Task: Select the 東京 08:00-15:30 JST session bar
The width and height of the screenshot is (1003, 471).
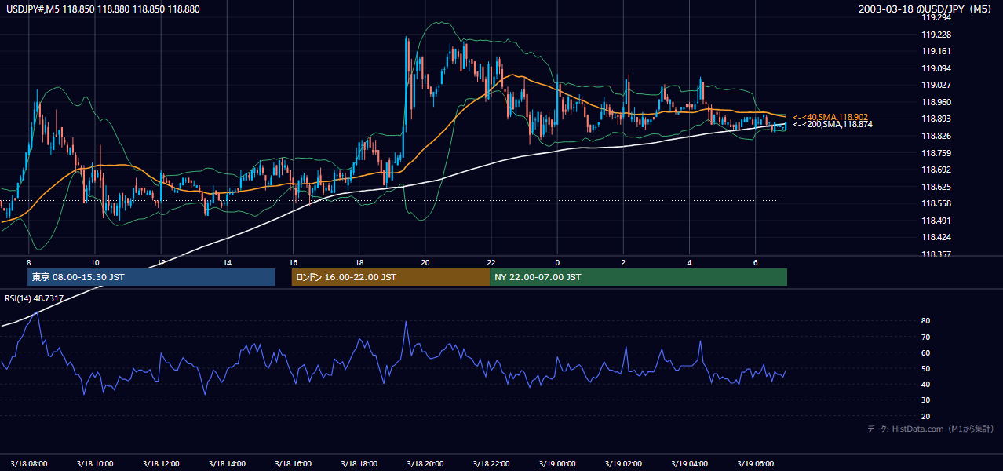Action: point(151,277)
